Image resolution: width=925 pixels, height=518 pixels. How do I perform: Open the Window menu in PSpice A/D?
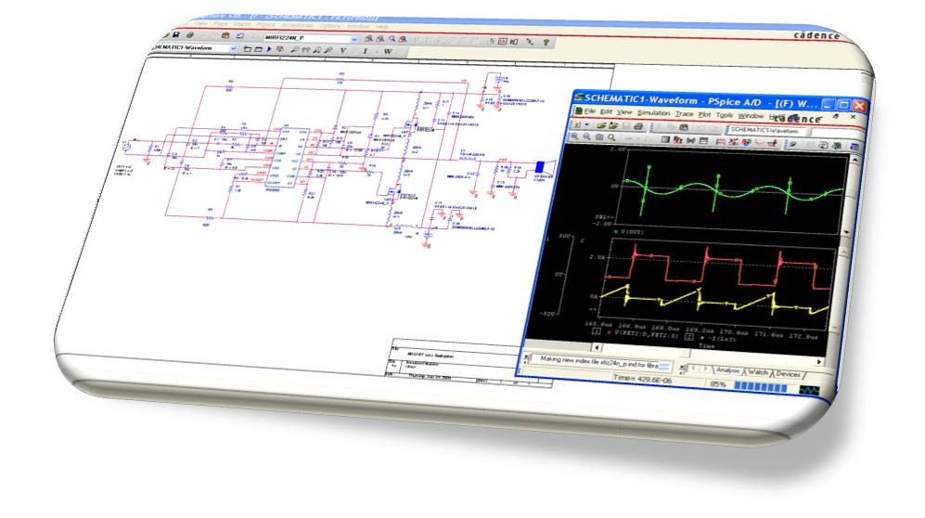[751, 116]
